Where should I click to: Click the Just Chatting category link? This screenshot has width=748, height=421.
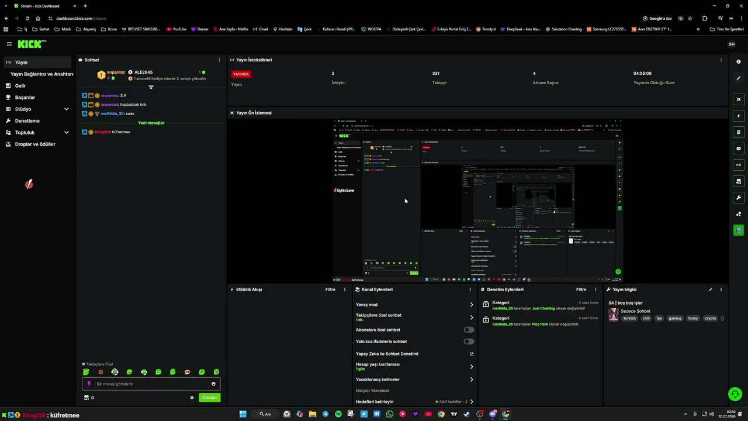[543, 308]
